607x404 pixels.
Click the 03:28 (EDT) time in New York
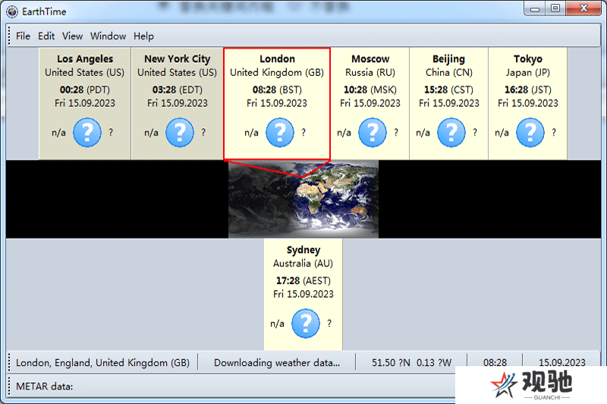point(178,89)
